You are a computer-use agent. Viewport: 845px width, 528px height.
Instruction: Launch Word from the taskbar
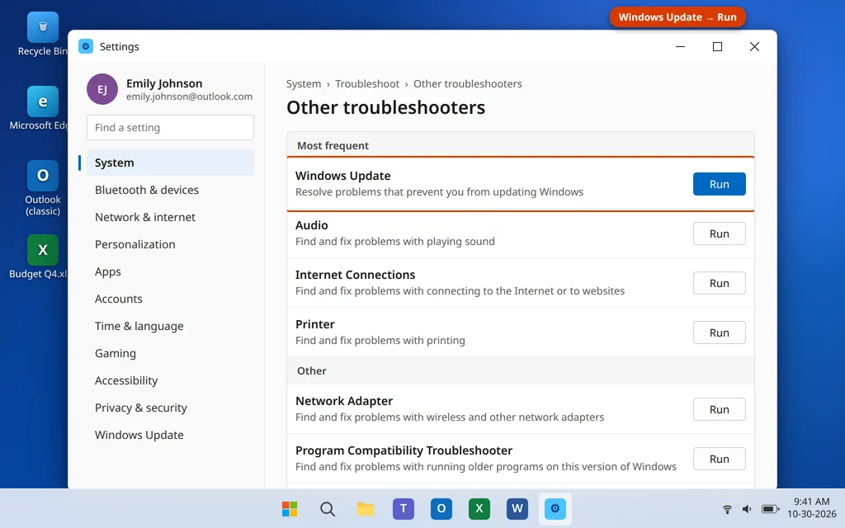pos(517,508)
